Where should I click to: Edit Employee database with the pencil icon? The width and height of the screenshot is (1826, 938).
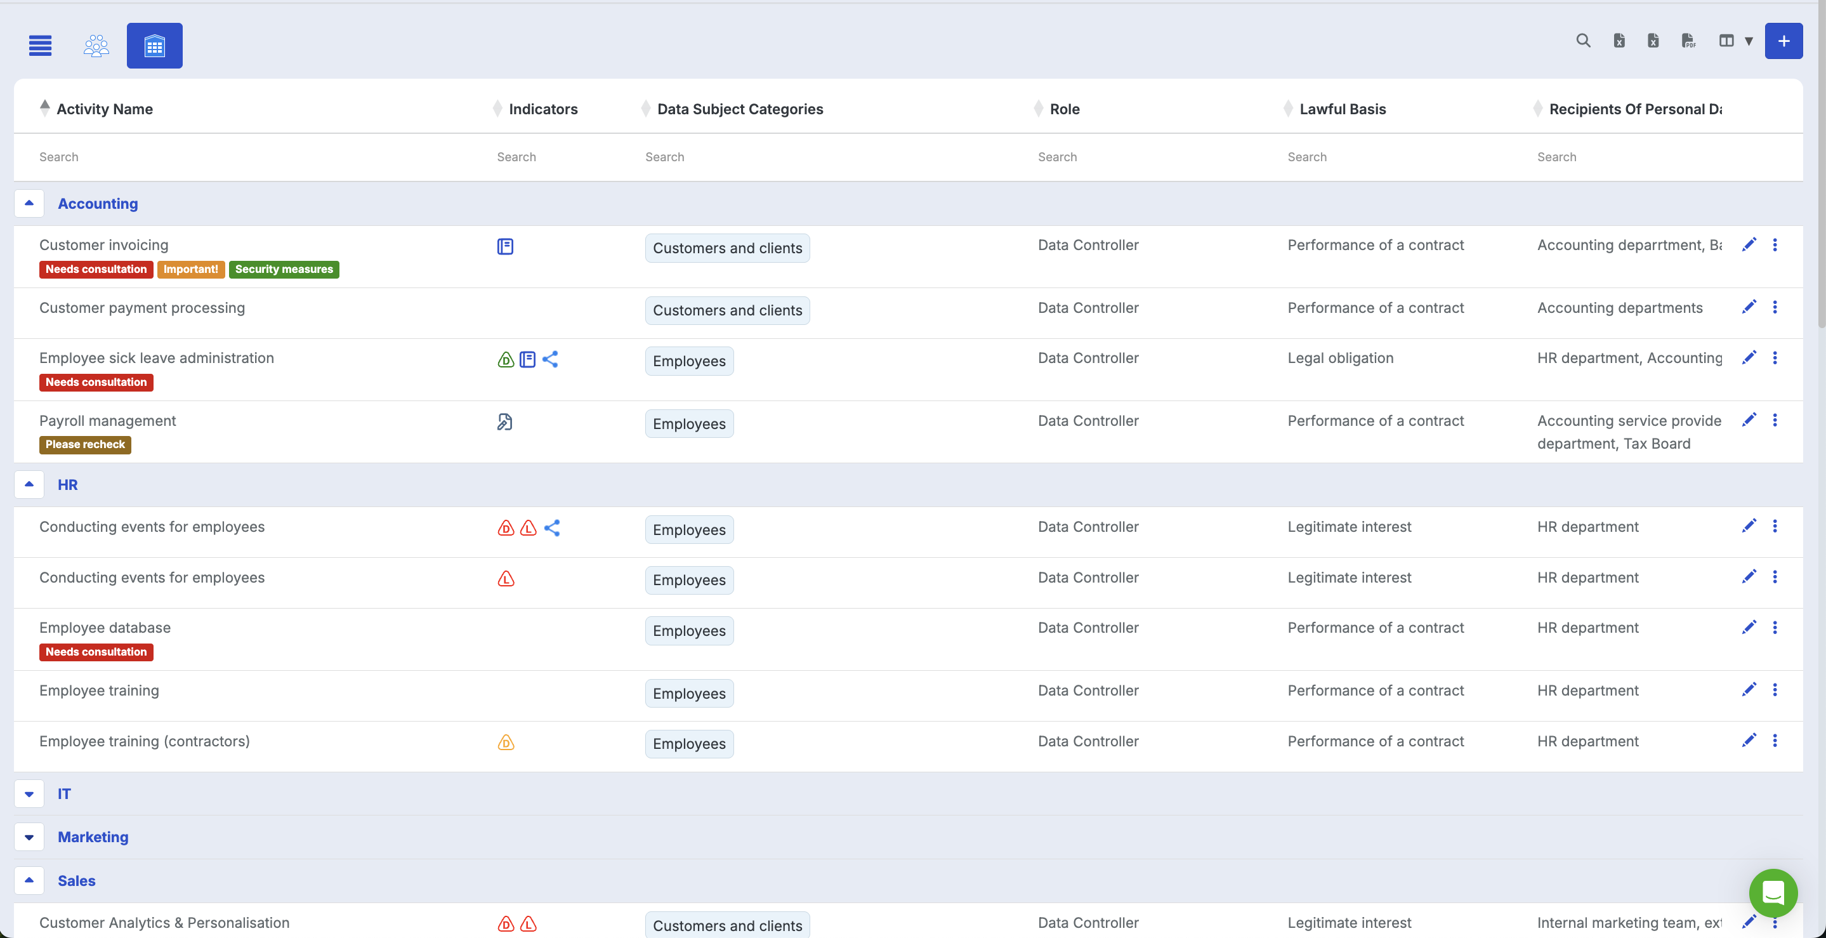tap(1749, 627)
